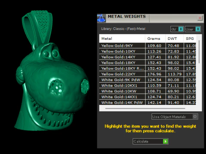Click the Metal column header
The width and height of the screenshot is (206, 154).
(x=122, y=38)
